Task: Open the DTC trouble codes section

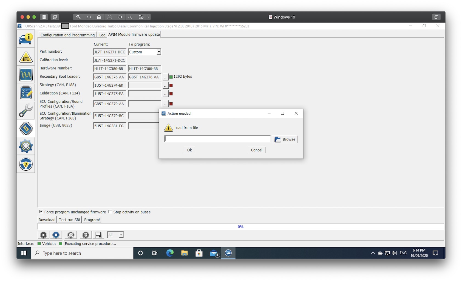Action: pos(26,57)
